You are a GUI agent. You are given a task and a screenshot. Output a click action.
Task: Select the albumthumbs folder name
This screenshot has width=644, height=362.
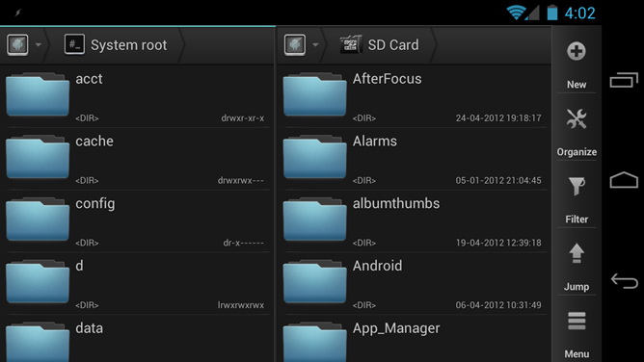396,203
